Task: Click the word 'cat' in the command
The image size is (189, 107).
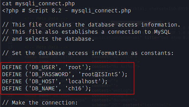Action: tap(7, 4)
